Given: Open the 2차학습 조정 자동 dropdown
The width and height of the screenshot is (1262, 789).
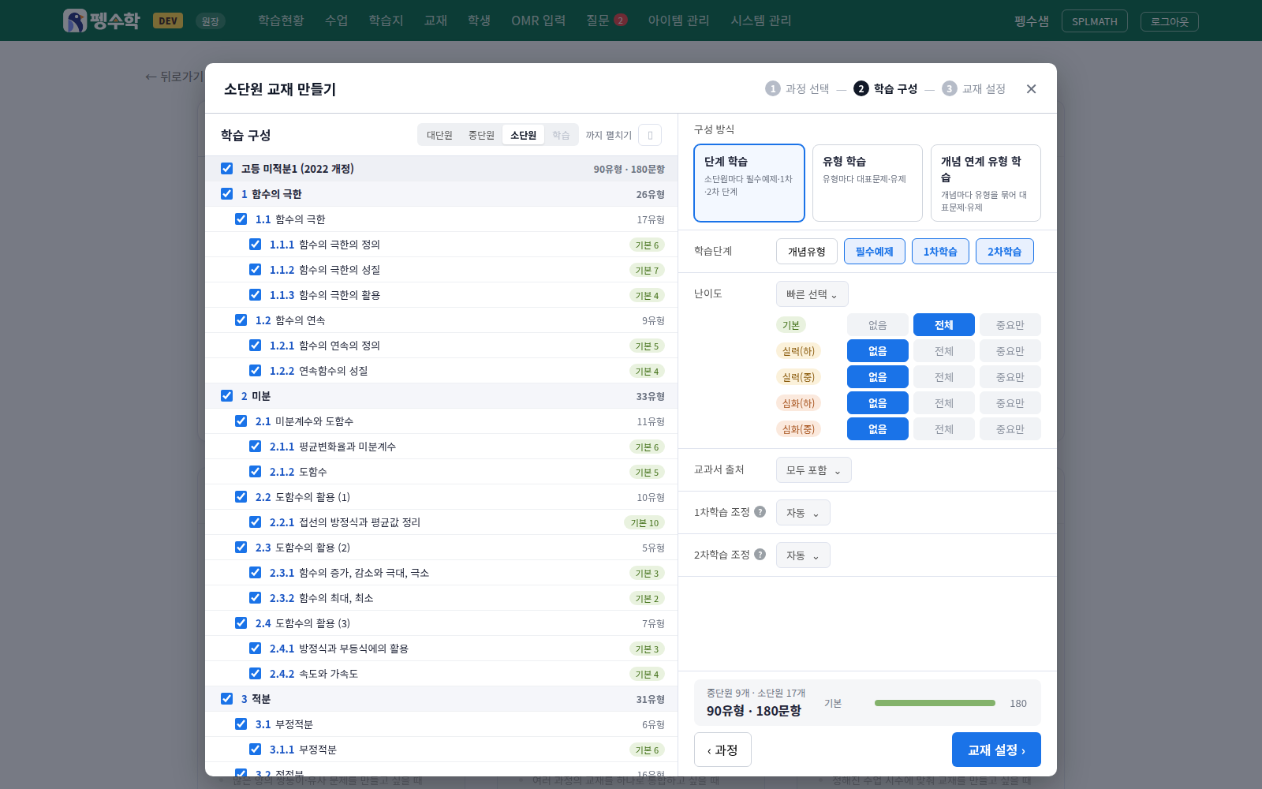Looking at the screenshot, I should pyautogui.click(x=803, y=555).
